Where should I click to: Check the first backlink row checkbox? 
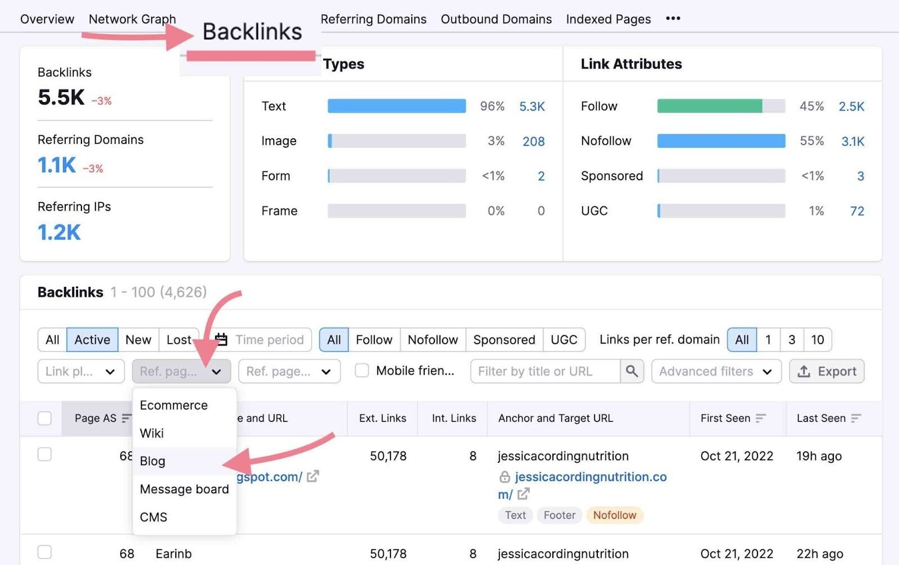pyautogui.click(x=44, y=454)
